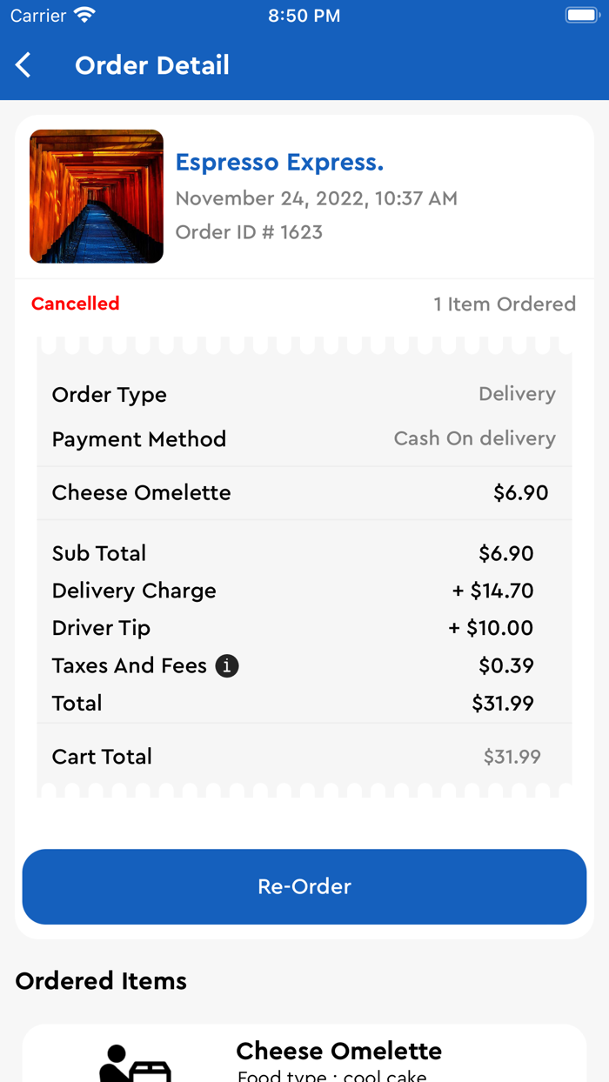Tap the back arrow to return
Image resolution: width=609 pixels, height=1082 pixels.
coord(23,64)
